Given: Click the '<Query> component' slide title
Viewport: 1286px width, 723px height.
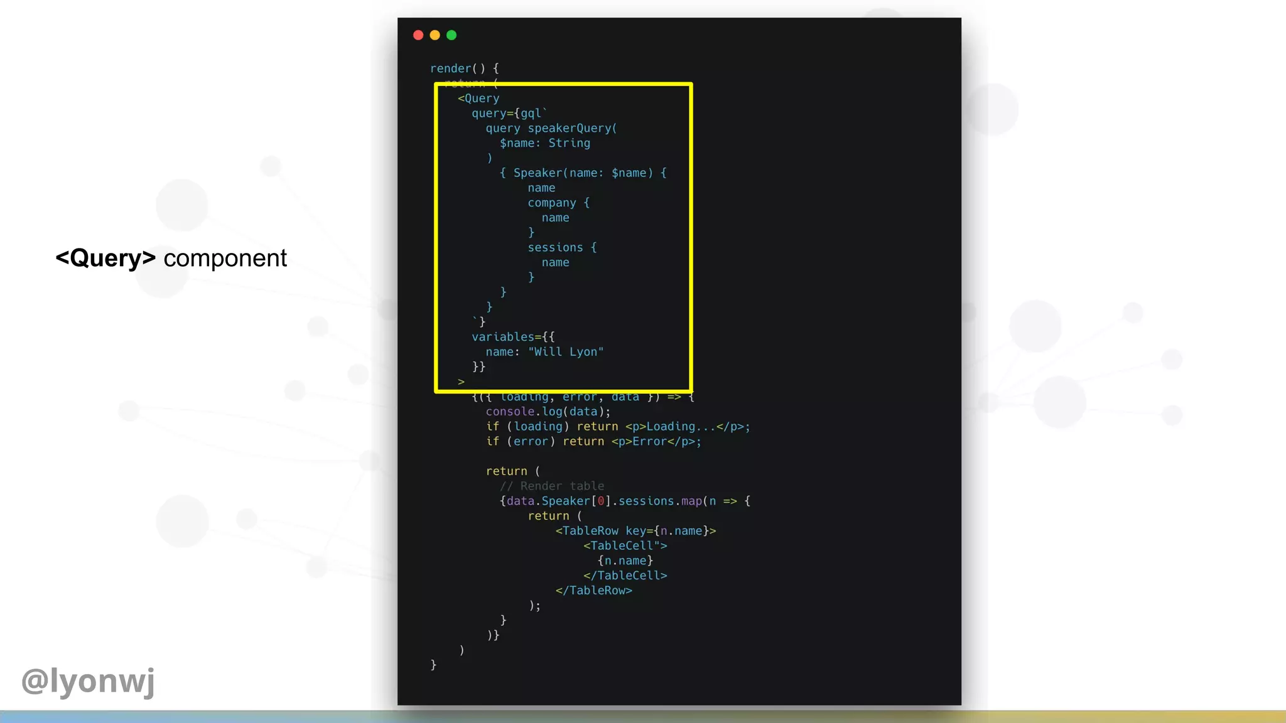Looking at the screenshot, I should pos(171,258).
